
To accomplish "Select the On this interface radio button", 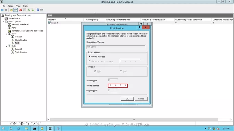I will [x=89, y=57].
